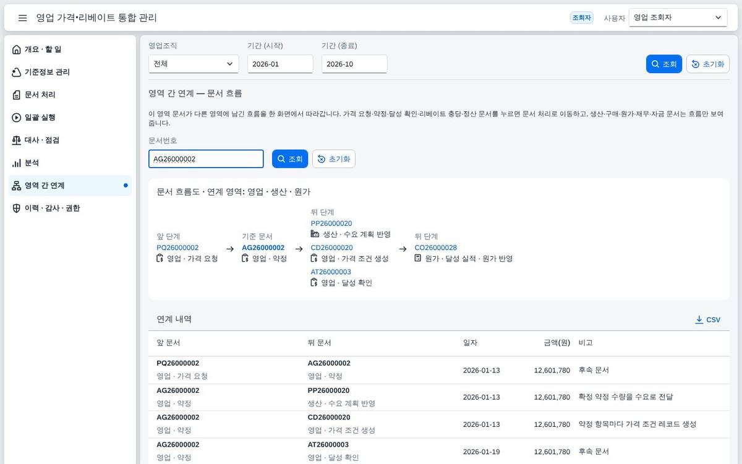Click 조회 button beside 문서번호 field
742x464 pixels.
pyautogui.click(x=290, y=159)
